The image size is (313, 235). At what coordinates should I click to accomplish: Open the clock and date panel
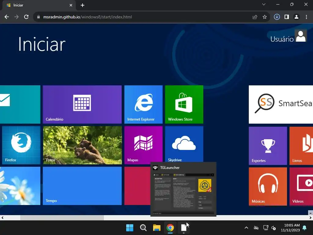pos(290,228)
